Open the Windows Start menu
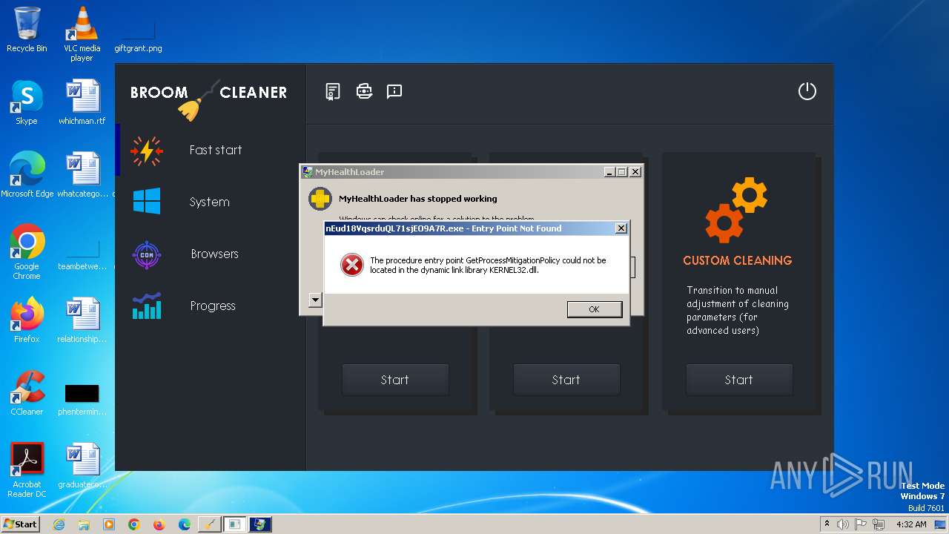 click(x=21, y=524)
